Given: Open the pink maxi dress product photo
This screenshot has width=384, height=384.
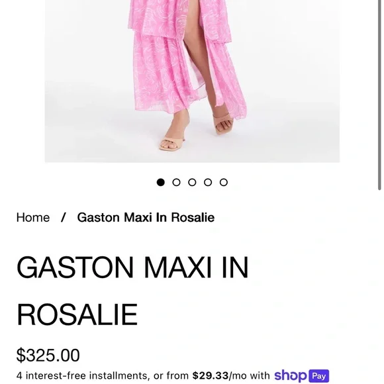Looking at the screenshot, I should pos(192,81).
